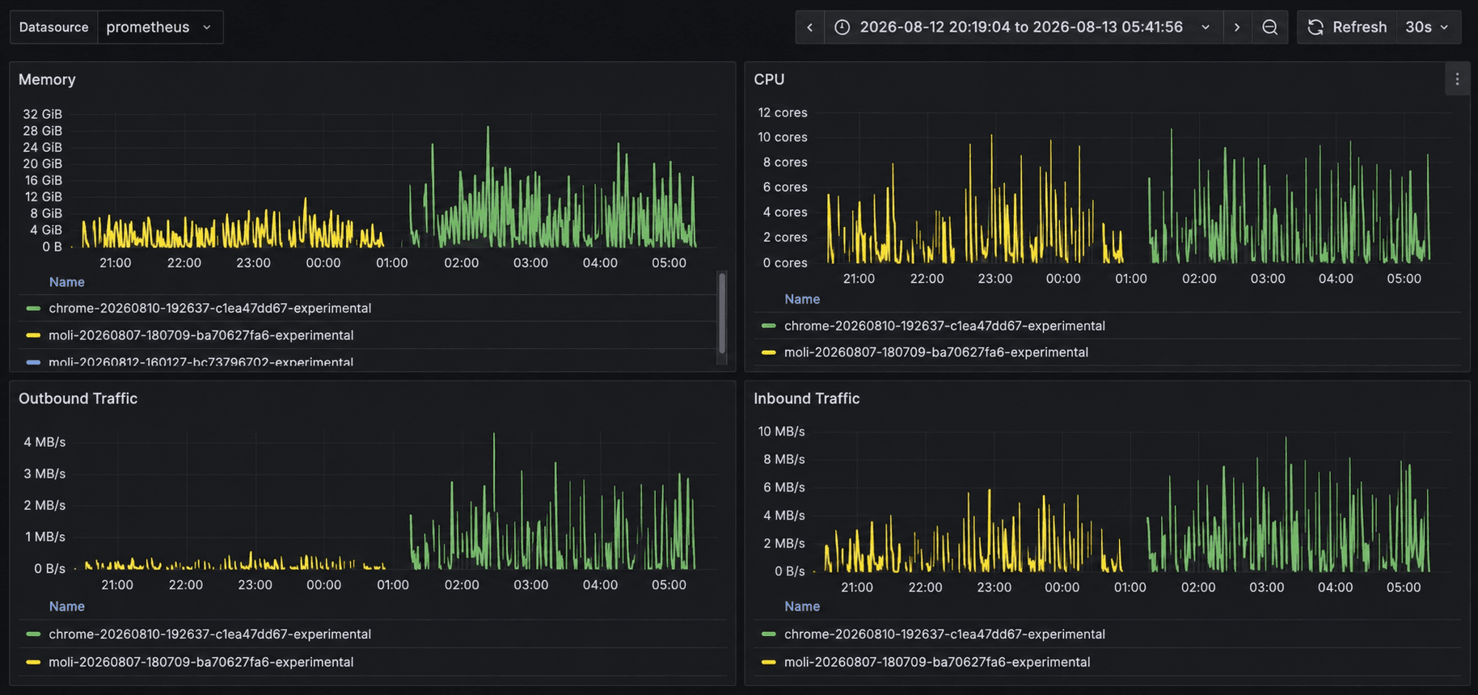Shift time range forward with right arrow
This screenshot has height=695, width=1478.
[x=1236, y=27]
